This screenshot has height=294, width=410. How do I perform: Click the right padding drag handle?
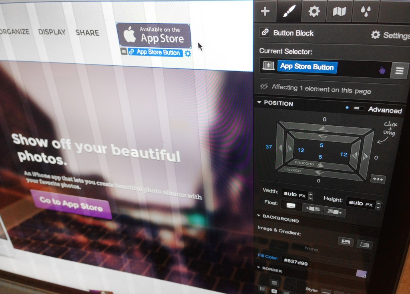pos(355,155)
